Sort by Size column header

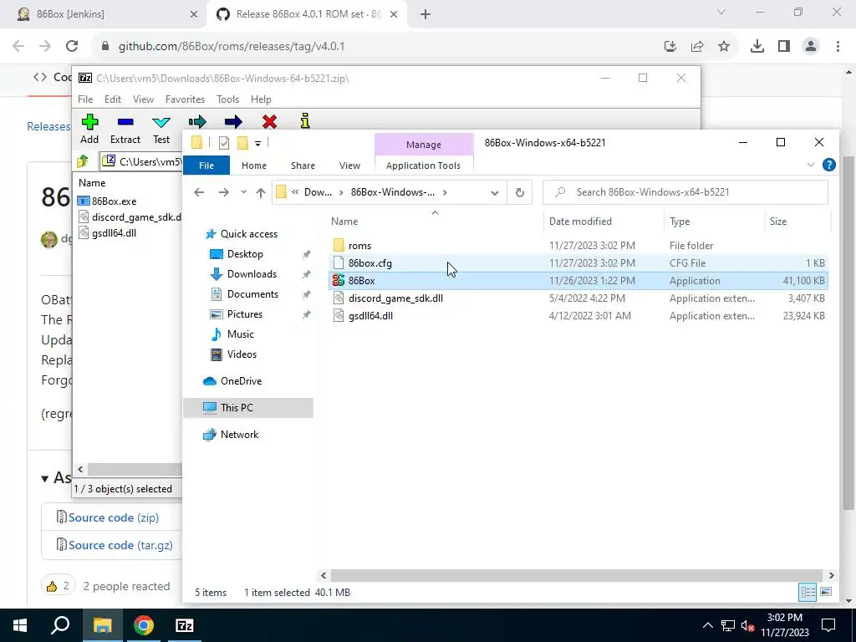796,222
